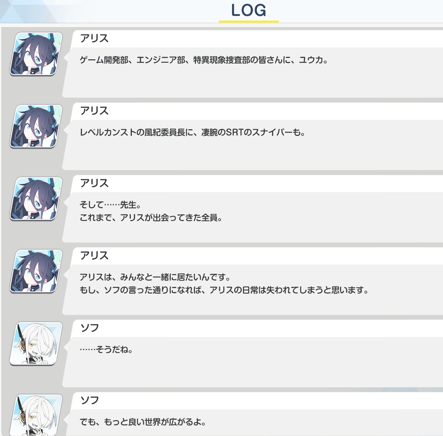Click the message ……そうだね。

[x=107, y=350]
